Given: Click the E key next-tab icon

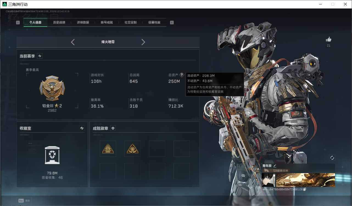Looking at the screenshot, I should [x=172, y=22].
